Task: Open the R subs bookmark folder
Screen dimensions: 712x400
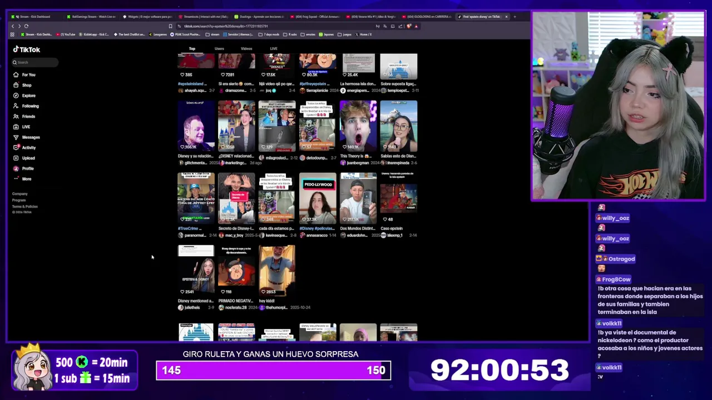Action: [x=290, y=34]
